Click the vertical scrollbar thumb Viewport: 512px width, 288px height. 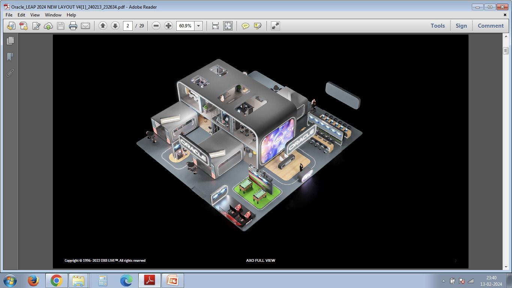click(x=506, y=51)
